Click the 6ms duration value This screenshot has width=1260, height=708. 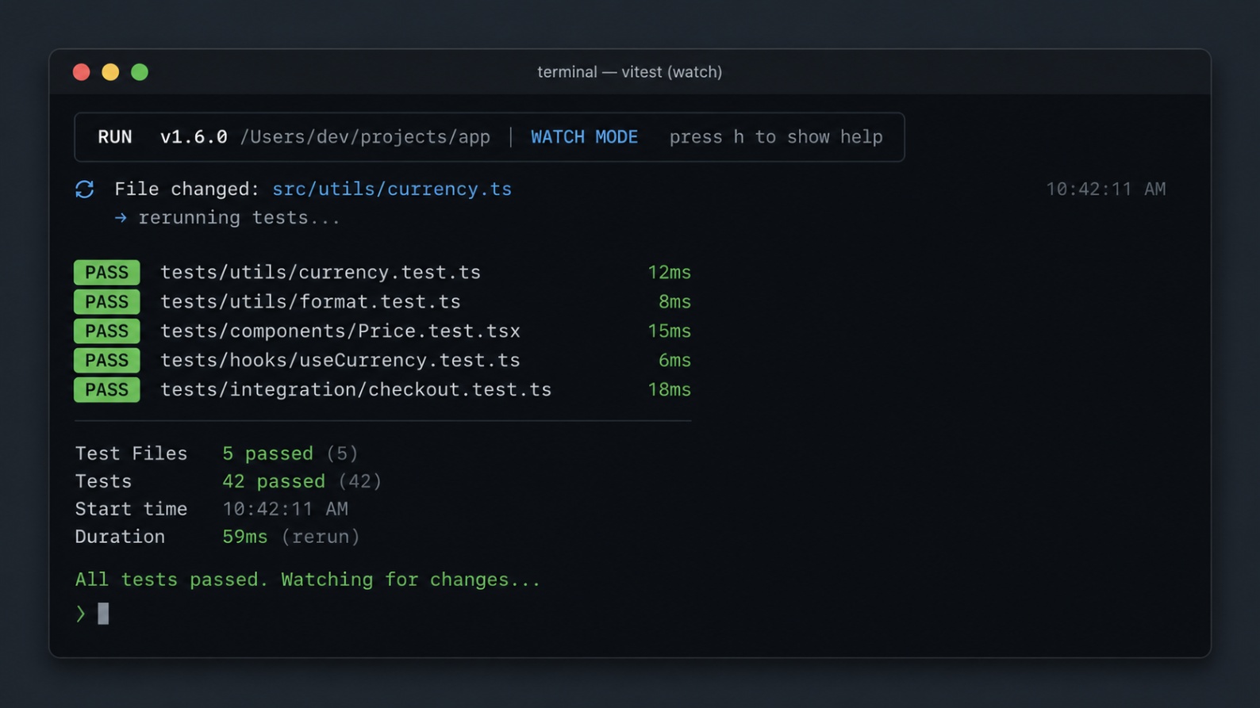(x=674, y=360)
